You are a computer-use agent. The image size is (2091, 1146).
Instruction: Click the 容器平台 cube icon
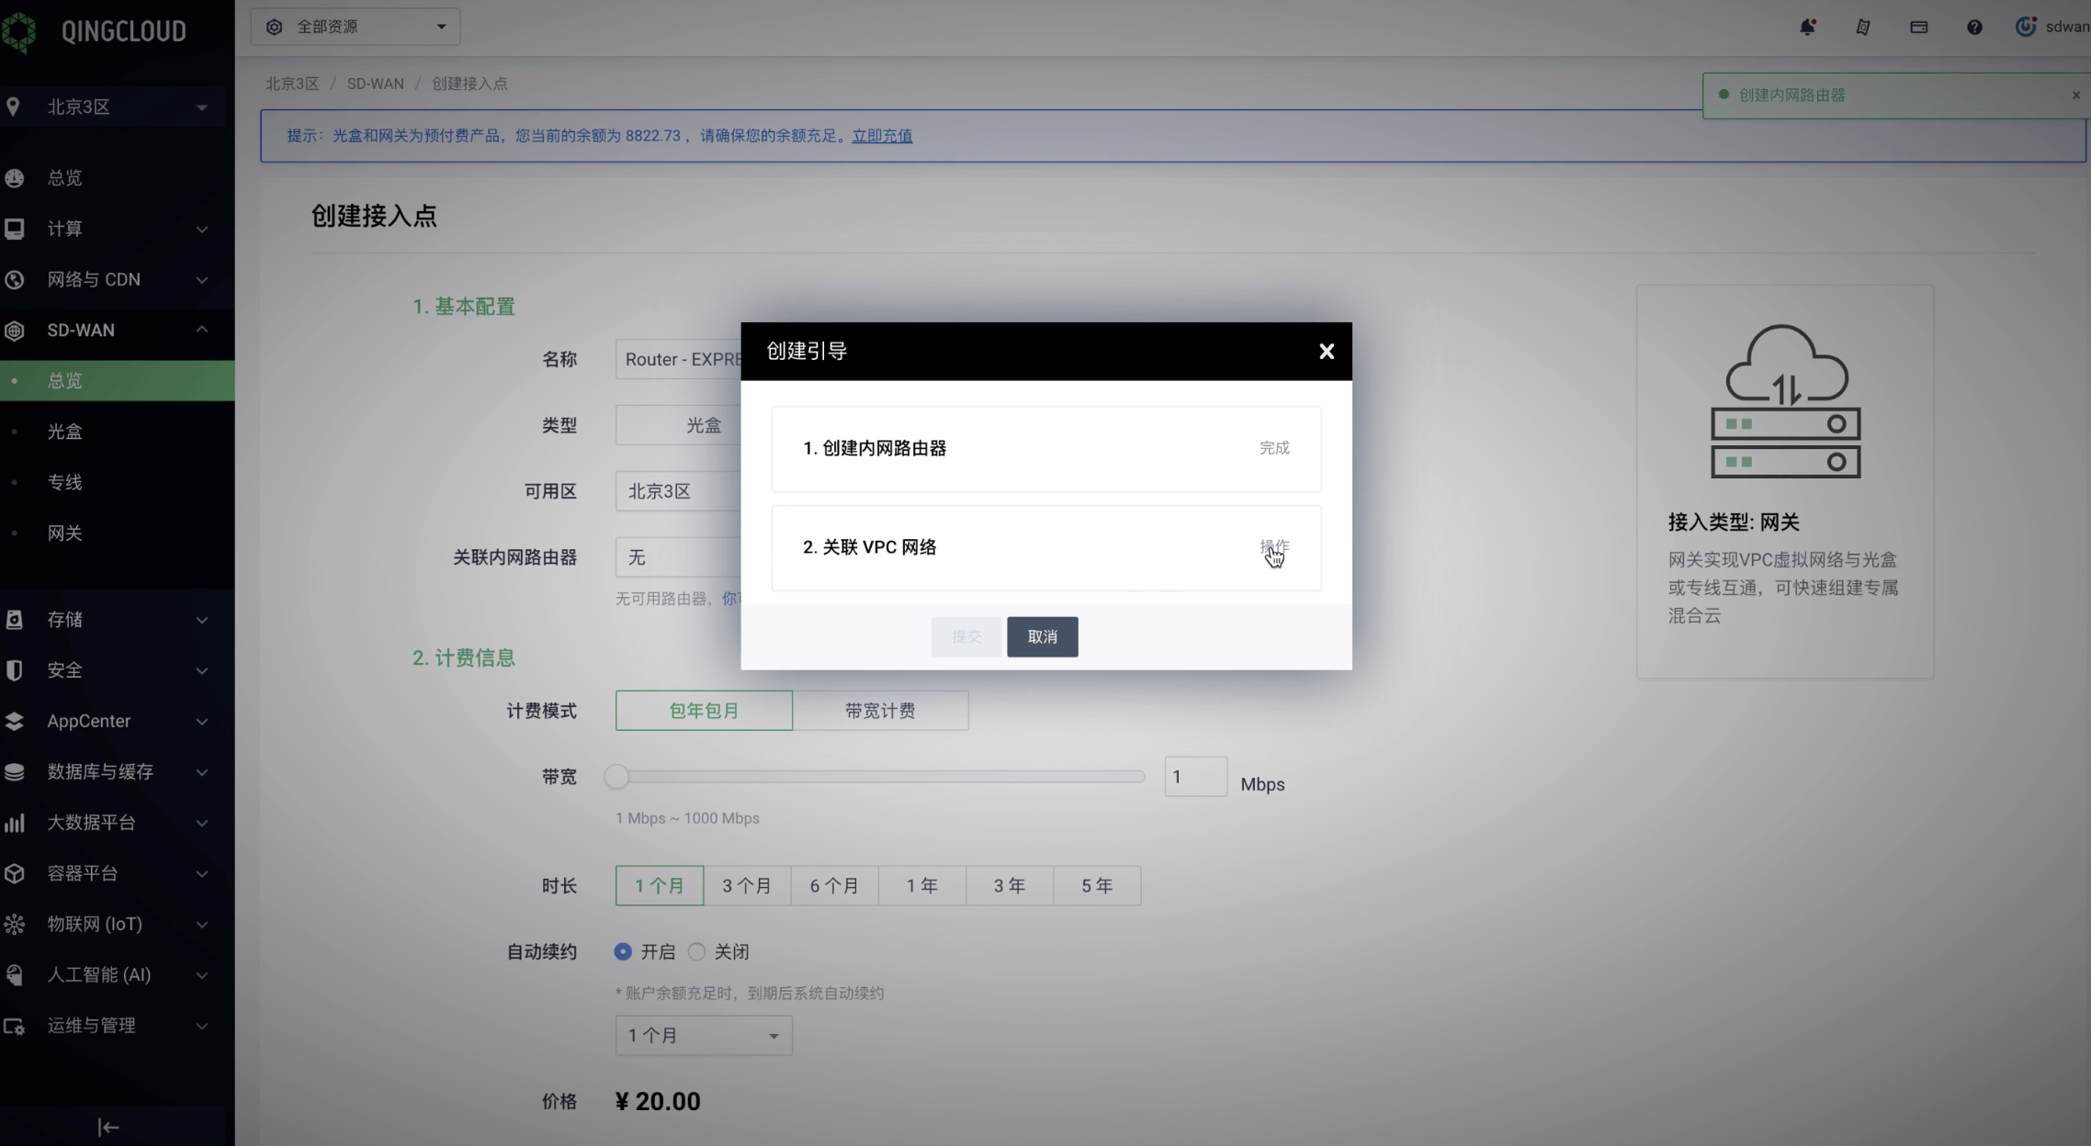(x=15, y=873)
